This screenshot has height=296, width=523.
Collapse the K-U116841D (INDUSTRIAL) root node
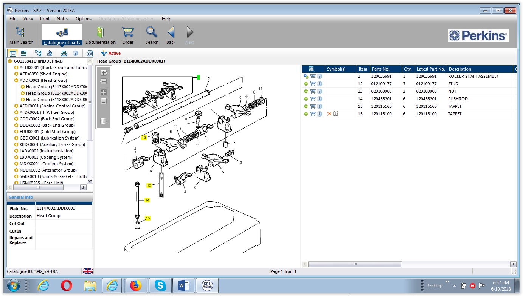10,61
